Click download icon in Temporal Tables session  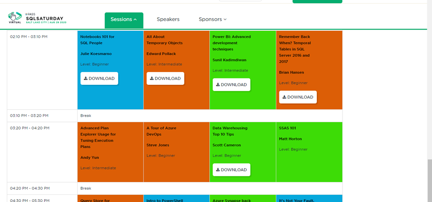tap(284, 97)
